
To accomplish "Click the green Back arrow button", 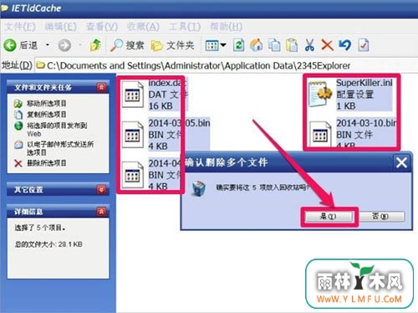I will coord(10,45).
